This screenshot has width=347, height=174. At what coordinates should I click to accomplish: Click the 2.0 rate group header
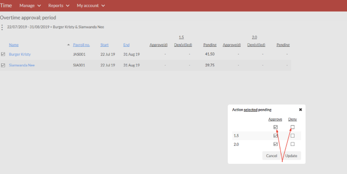point(254,37)
